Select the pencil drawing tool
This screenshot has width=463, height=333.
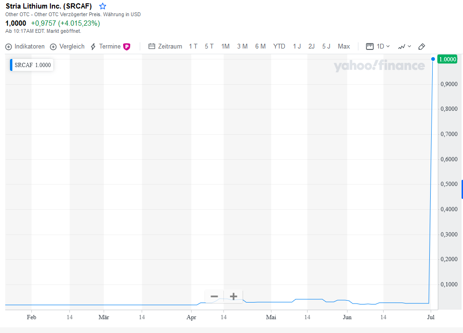(421, 46)
